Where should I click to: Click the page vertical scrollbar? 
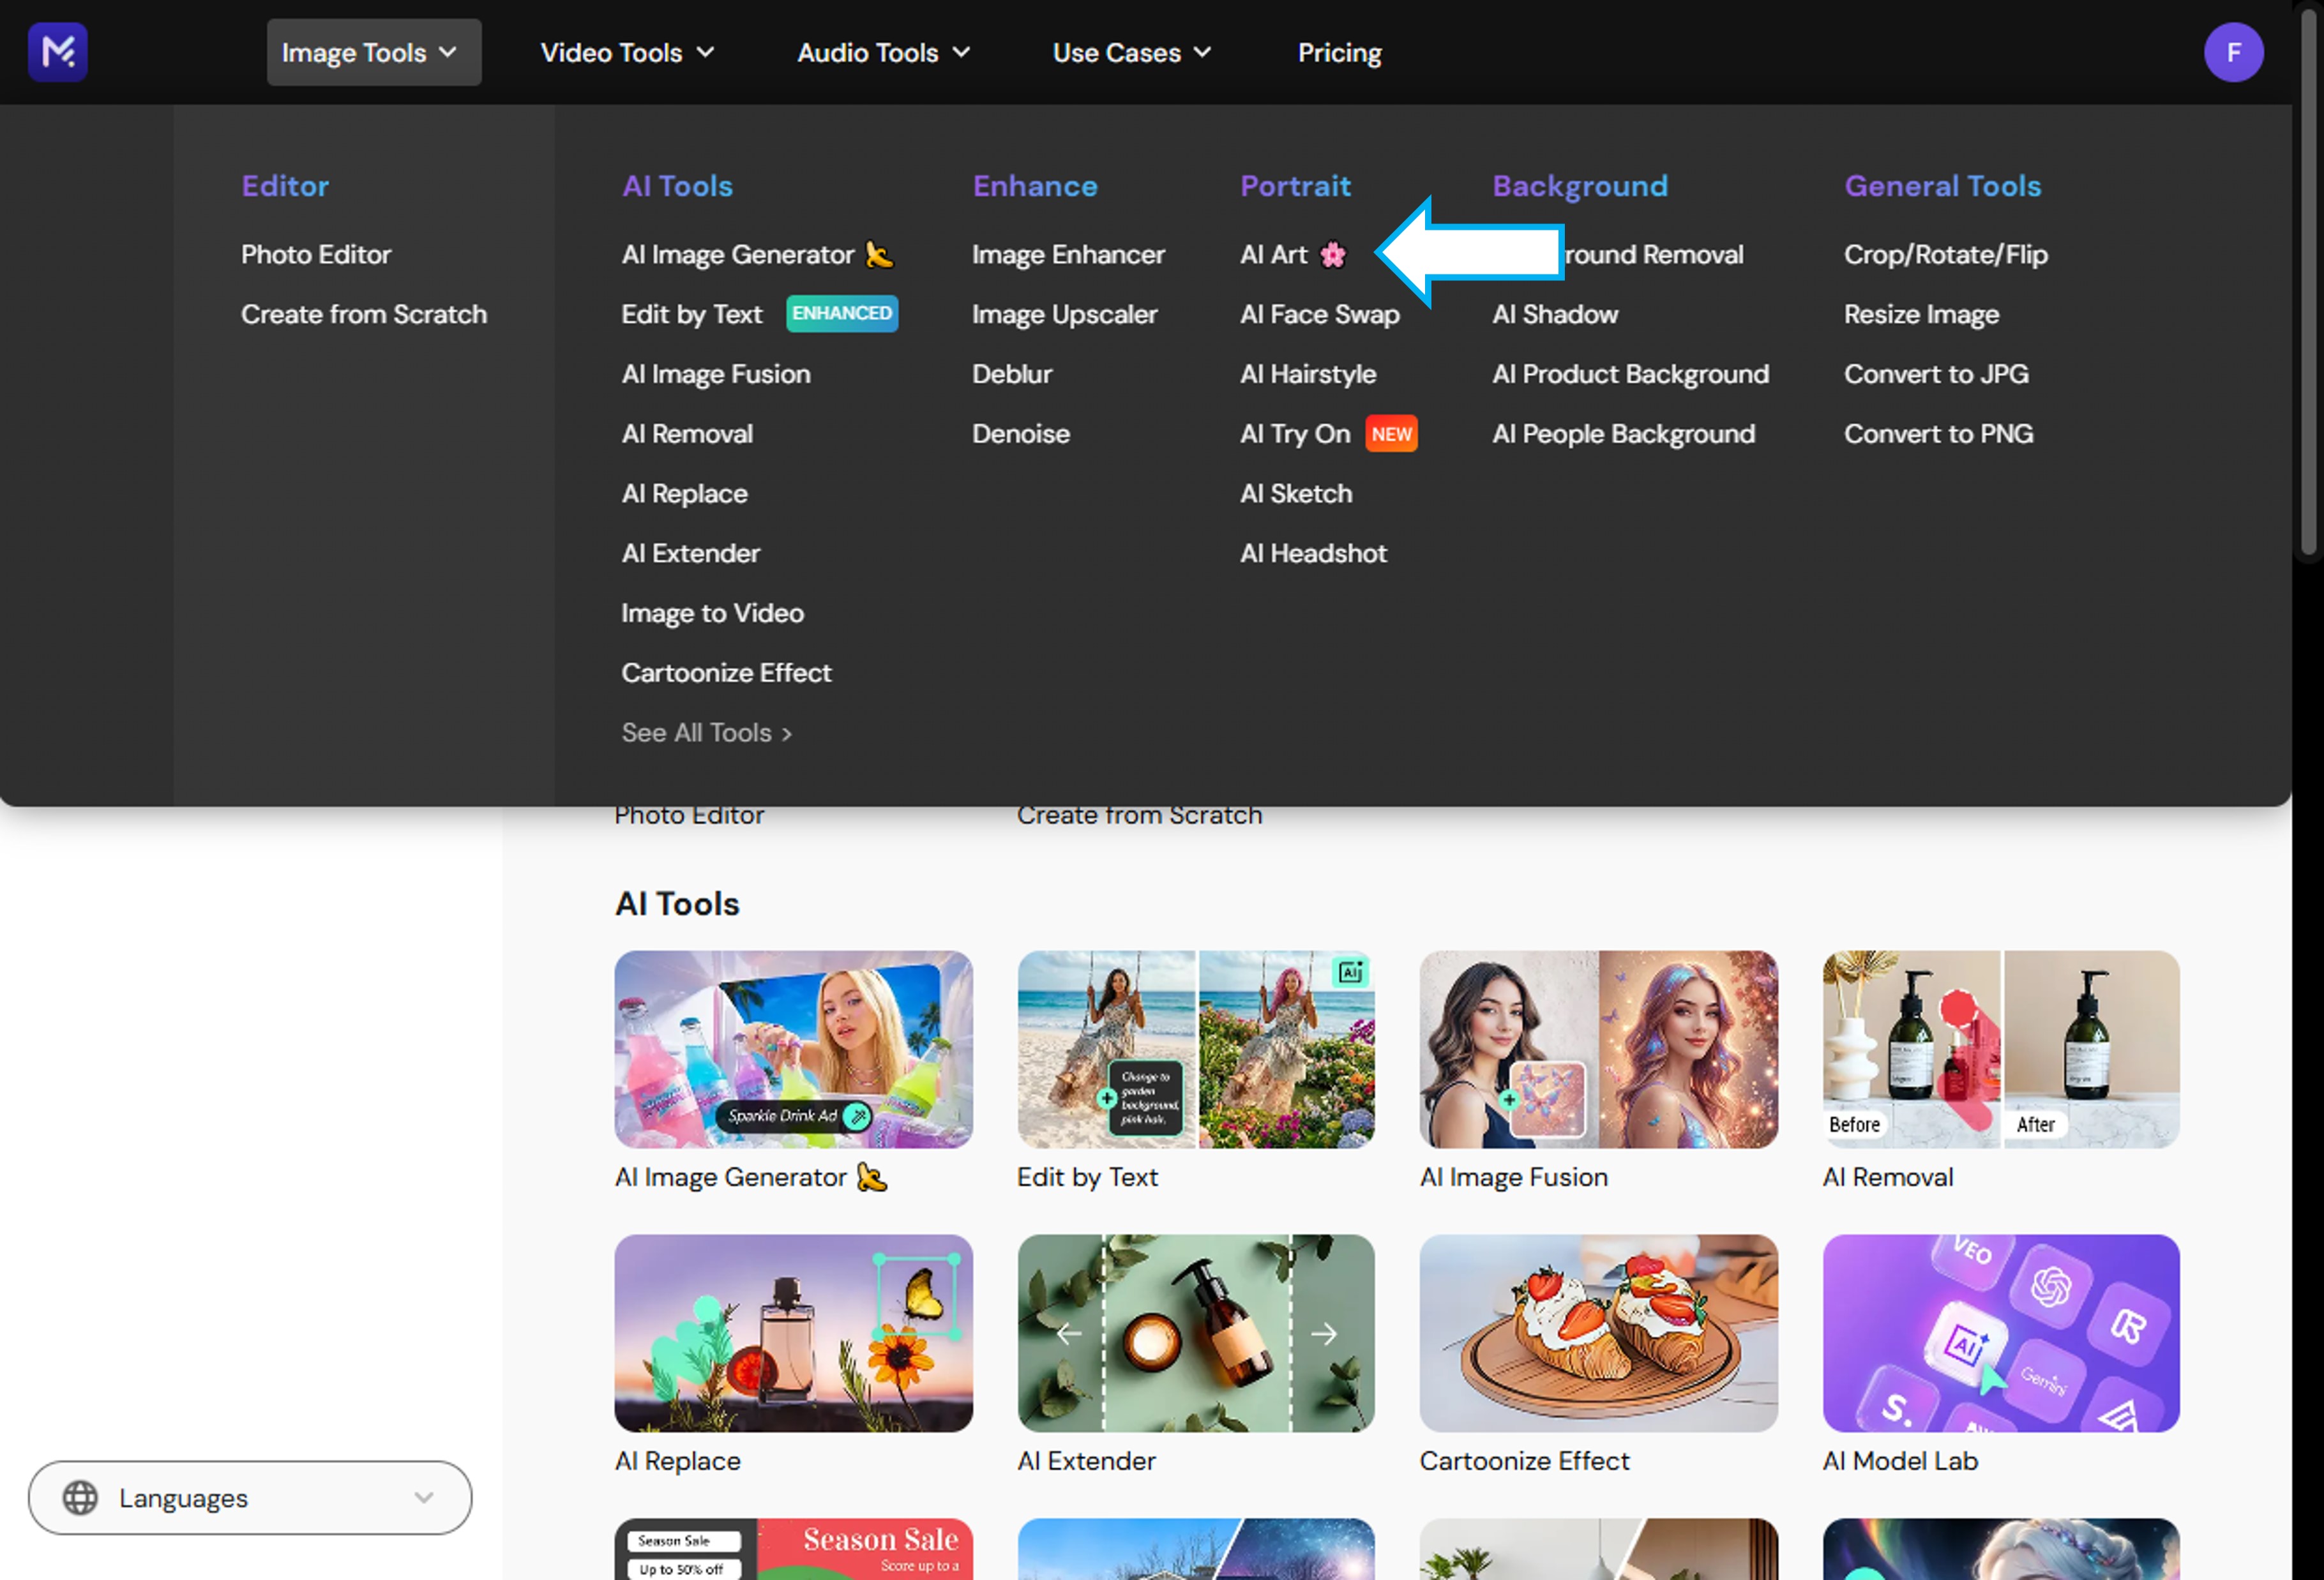pyautogui.click(x=2308, y=280)
